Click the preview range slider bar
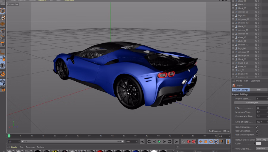 click(x=72, y=141)
